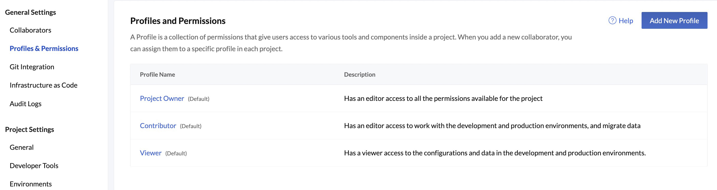Open the Environments settings page
717x190 pixels.
coord(31,184)
